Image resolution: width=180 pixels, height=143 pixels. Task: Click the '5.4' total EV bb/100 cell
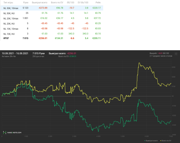[x=87, y=38]
